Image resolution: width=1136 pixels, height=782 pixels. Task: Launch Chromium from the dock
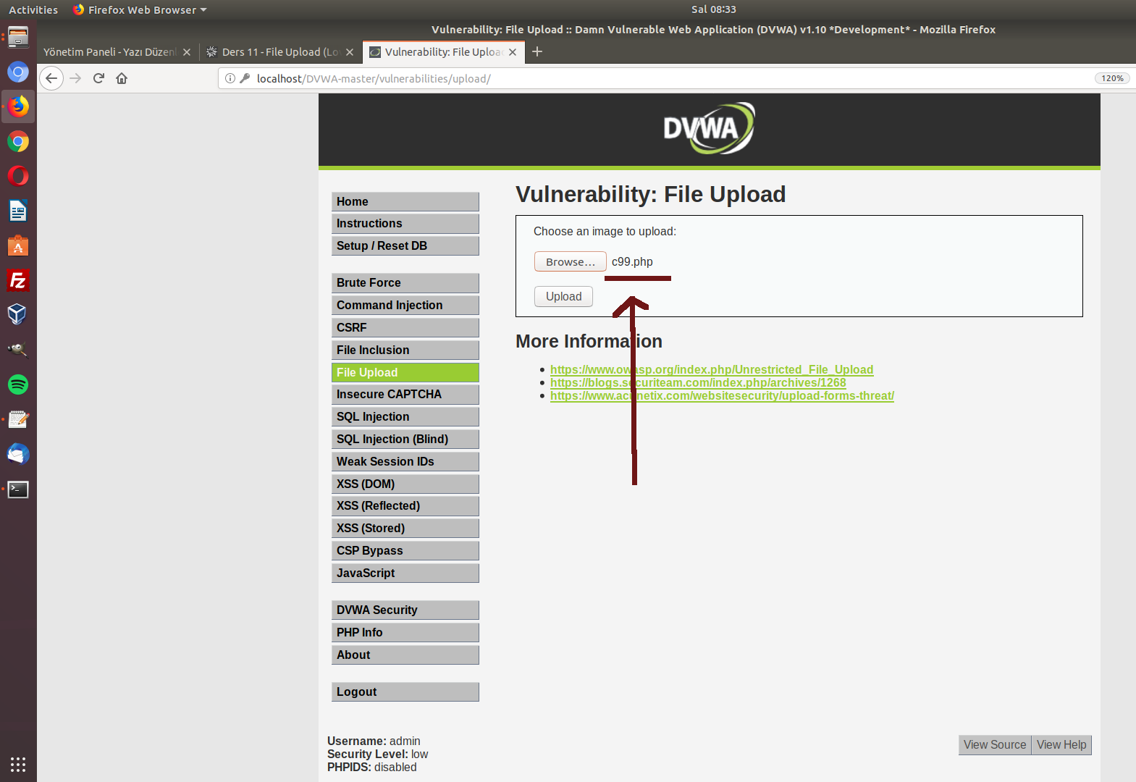point(18,72)
